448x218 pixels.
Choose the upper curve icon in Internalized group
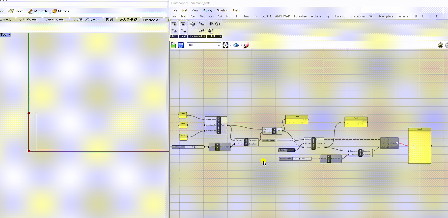(x=202, y=24)
